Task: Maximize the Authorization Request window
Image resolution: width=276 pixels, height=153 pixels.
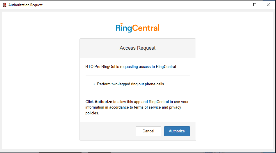Action: tap(255, 5)
